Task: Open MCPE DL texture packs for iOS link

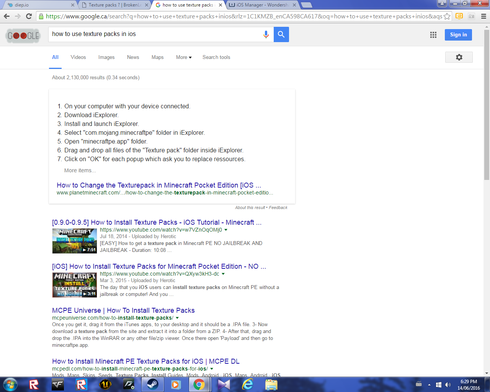Action: point(146,361)
